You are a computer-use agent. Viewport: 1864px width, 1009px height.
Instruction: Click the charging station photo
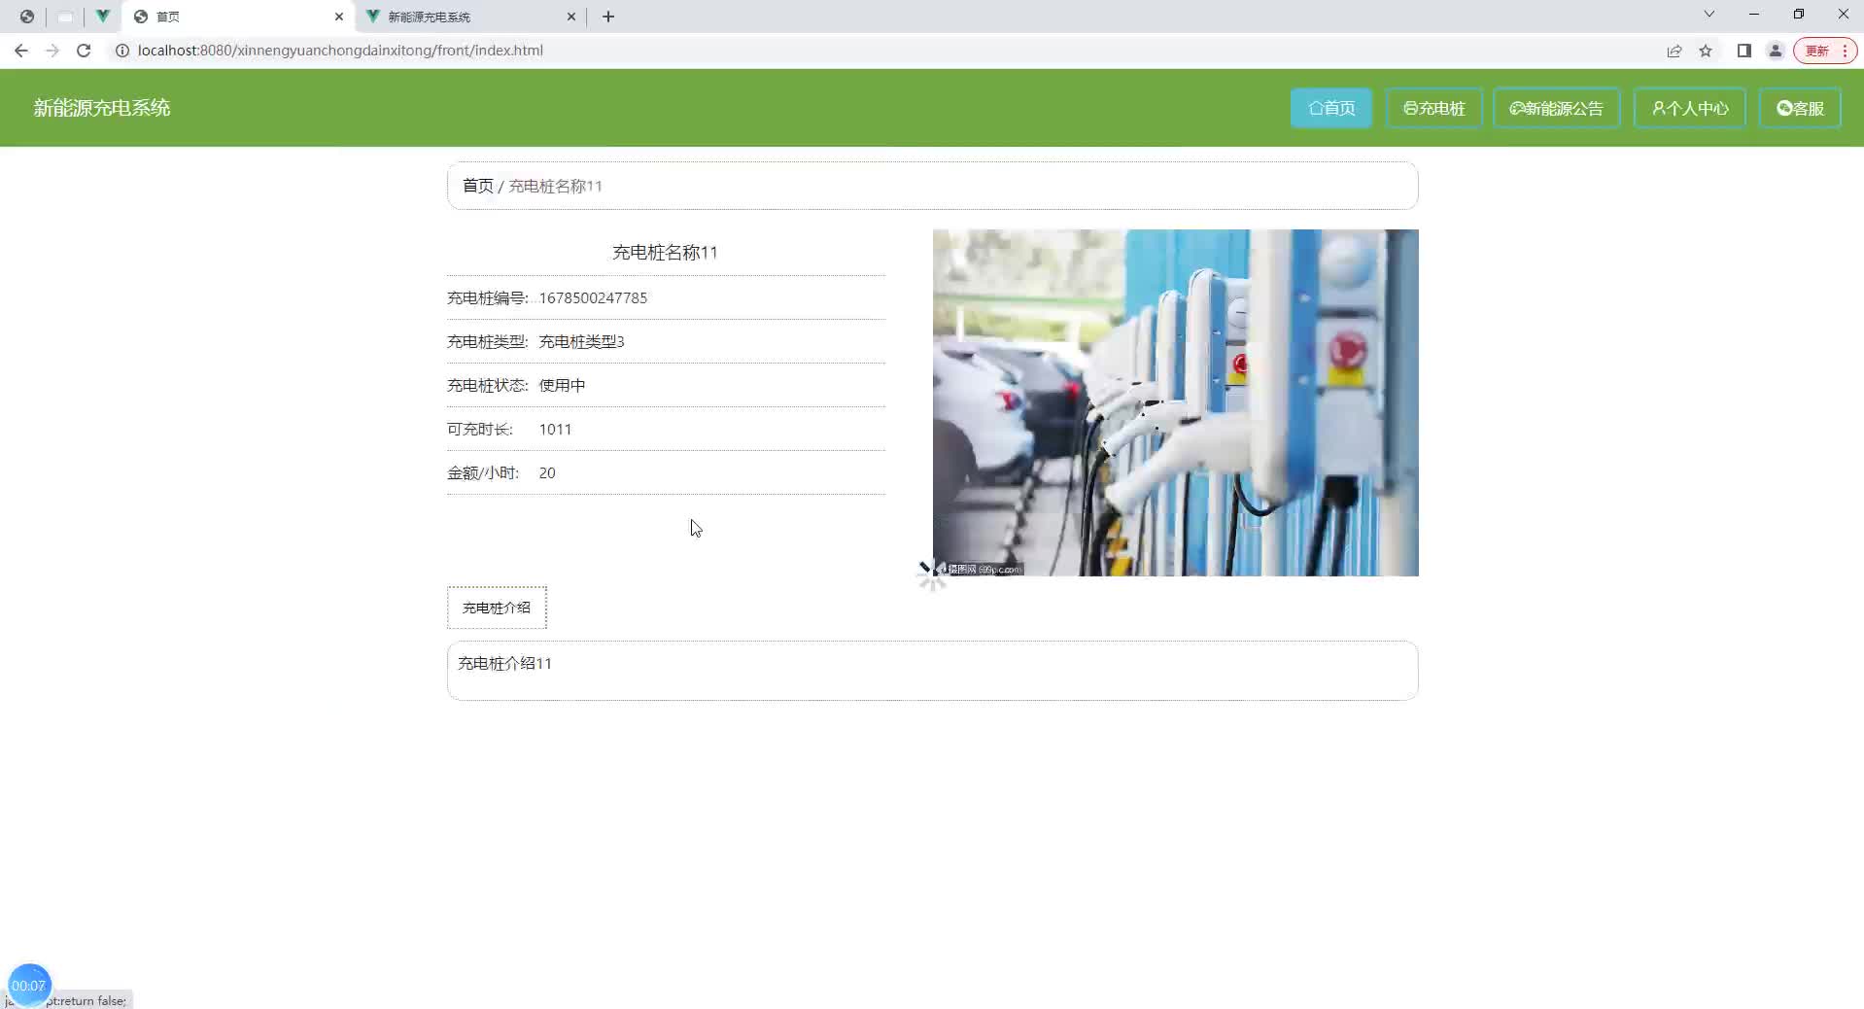pos(1175,402)
